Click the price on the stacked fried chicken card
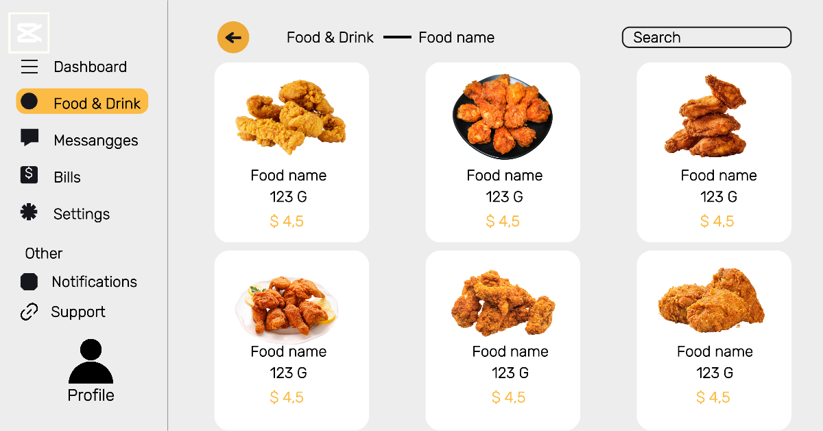Viewport: 823px width, 431px height. [717, 221]
